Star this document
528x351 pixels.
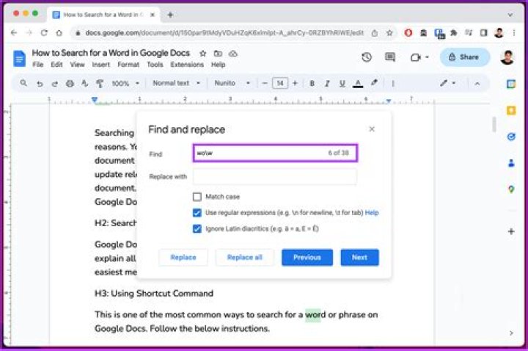pyautogui.click(x=203, y=54)
